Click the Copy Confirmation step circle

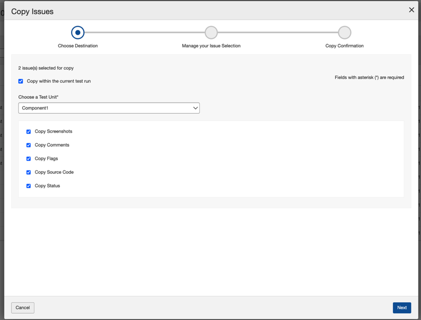345,33
